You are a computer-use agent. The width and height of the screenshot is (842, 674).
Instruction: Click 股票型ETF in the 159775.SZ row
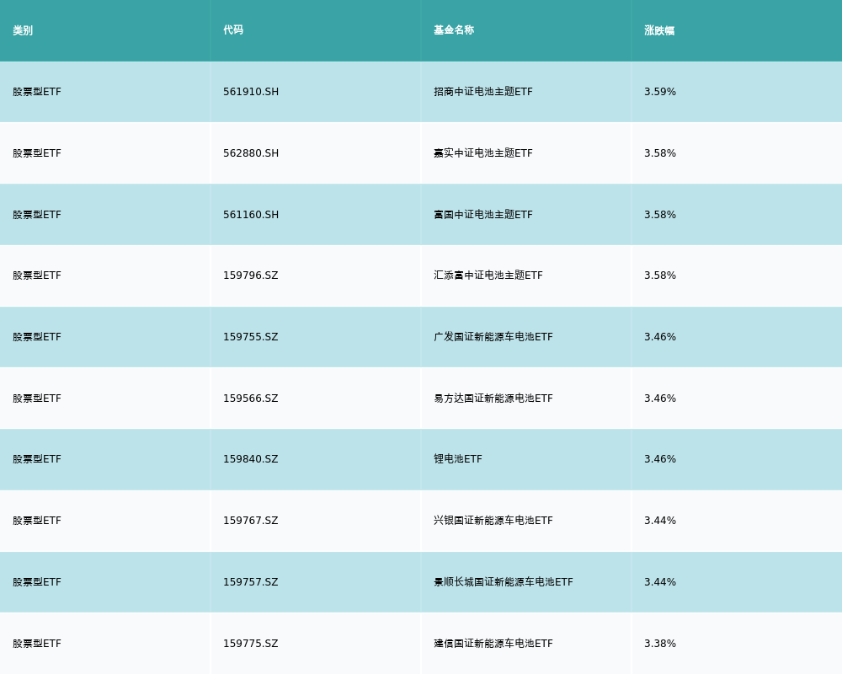point(37,644)
